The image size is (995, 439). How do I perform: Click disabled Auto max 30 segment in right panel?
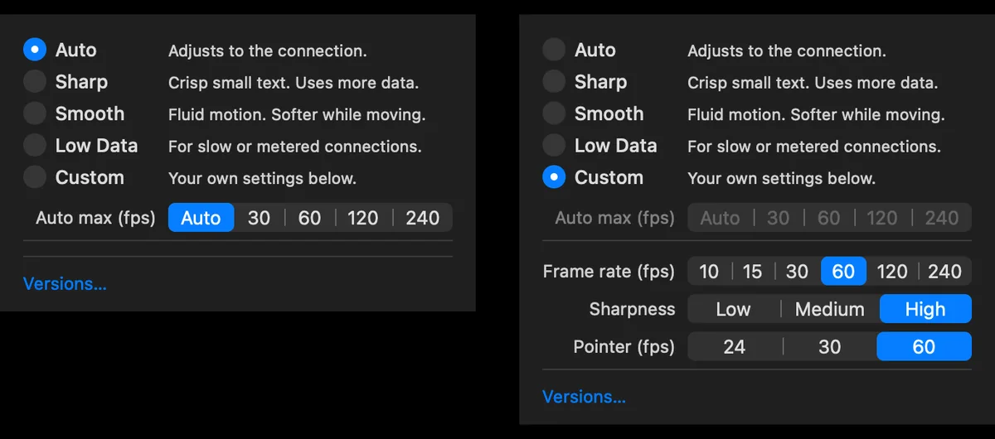[779, 218]
